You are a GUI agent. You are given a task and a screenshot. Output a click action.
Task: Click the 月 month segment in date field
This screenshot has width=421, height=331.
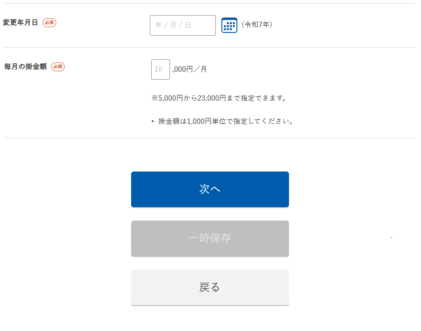(173, 25)
